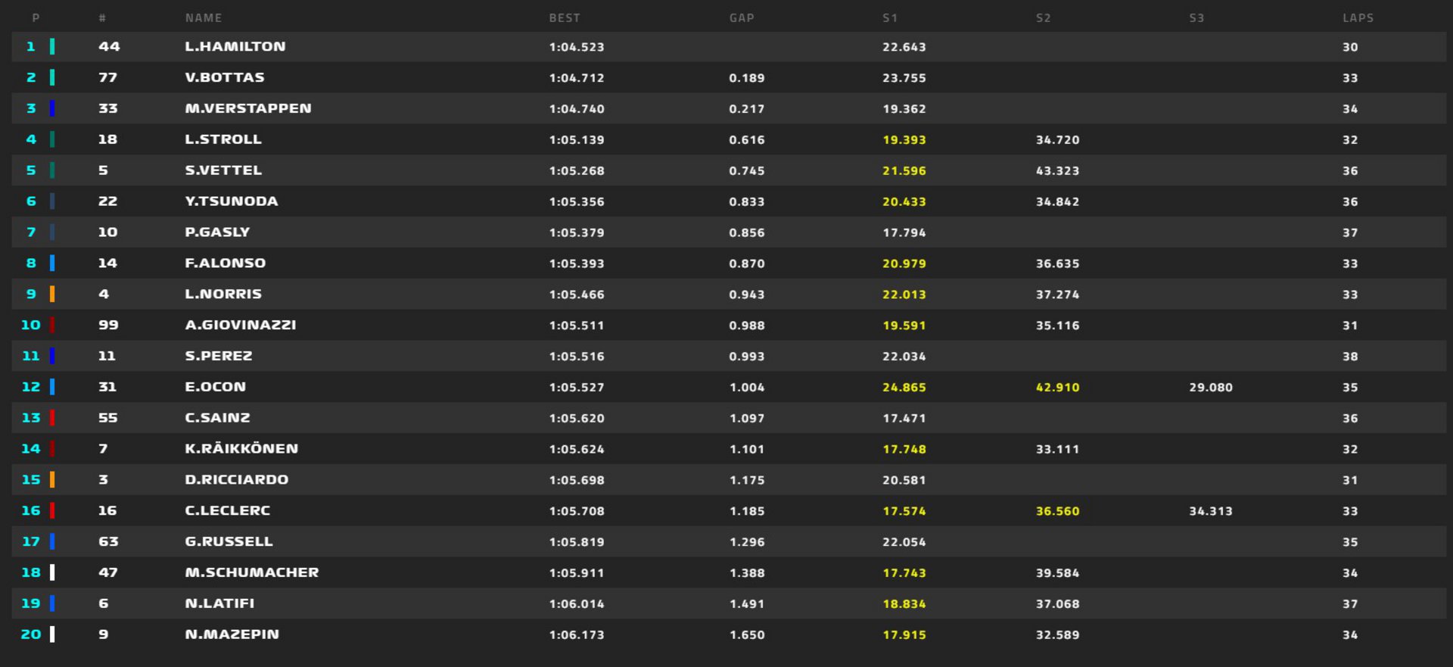The width and height of the screenshot is (1453, 667).
Task: Click Verstappen's blue team color bar
Action: coord(52,108)
